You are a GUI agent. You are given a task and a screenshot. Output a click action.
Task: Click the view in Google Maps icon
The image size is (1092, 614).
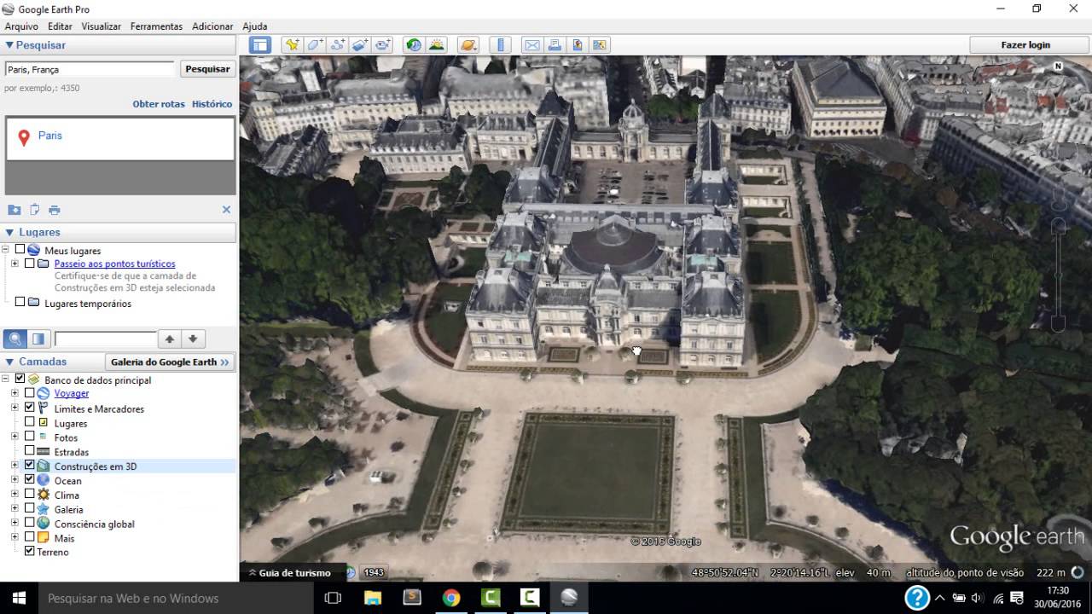pyautogui.click(x=599, y=45)
